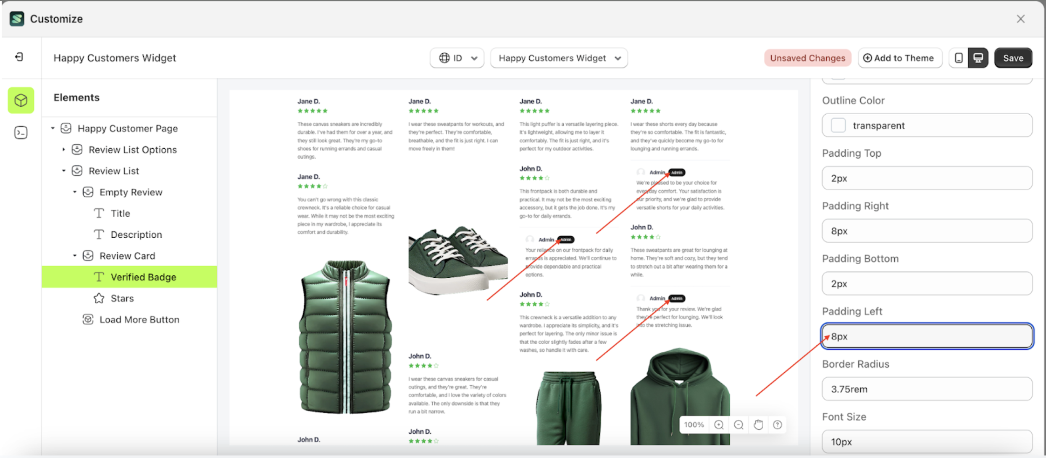Toggle the transparent Outline Color checkbox
Viewport: 1046px width, 458px height.
tap(838, 125)
